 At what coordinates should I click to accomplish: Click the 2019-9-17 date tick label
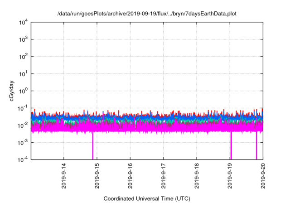[x=163, y=176]
